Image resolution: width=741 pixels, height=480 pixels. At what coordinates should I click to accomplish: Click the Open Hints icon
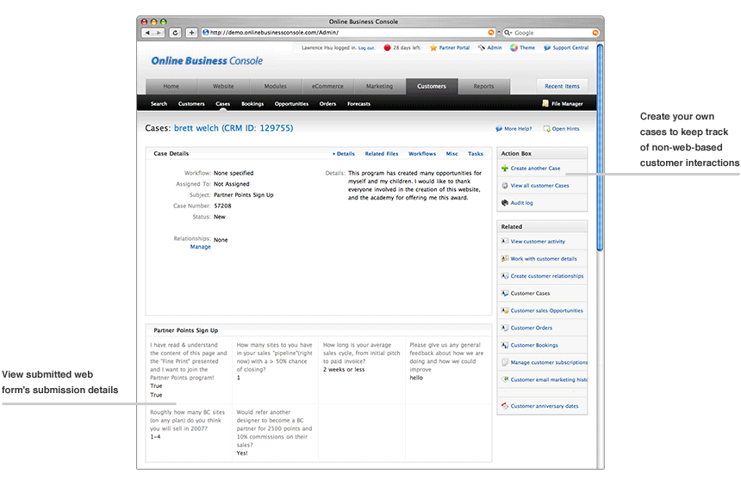click(546, 129)
